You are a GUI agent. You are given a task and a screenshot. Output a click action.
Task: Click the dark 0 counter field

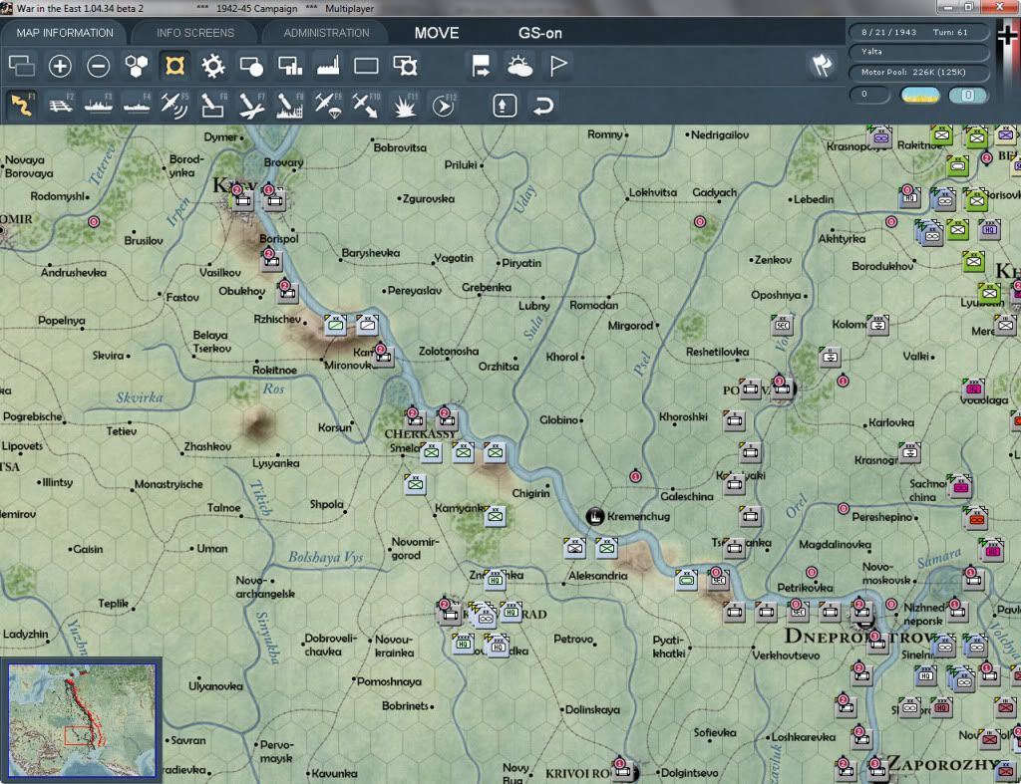click(869, 95)
